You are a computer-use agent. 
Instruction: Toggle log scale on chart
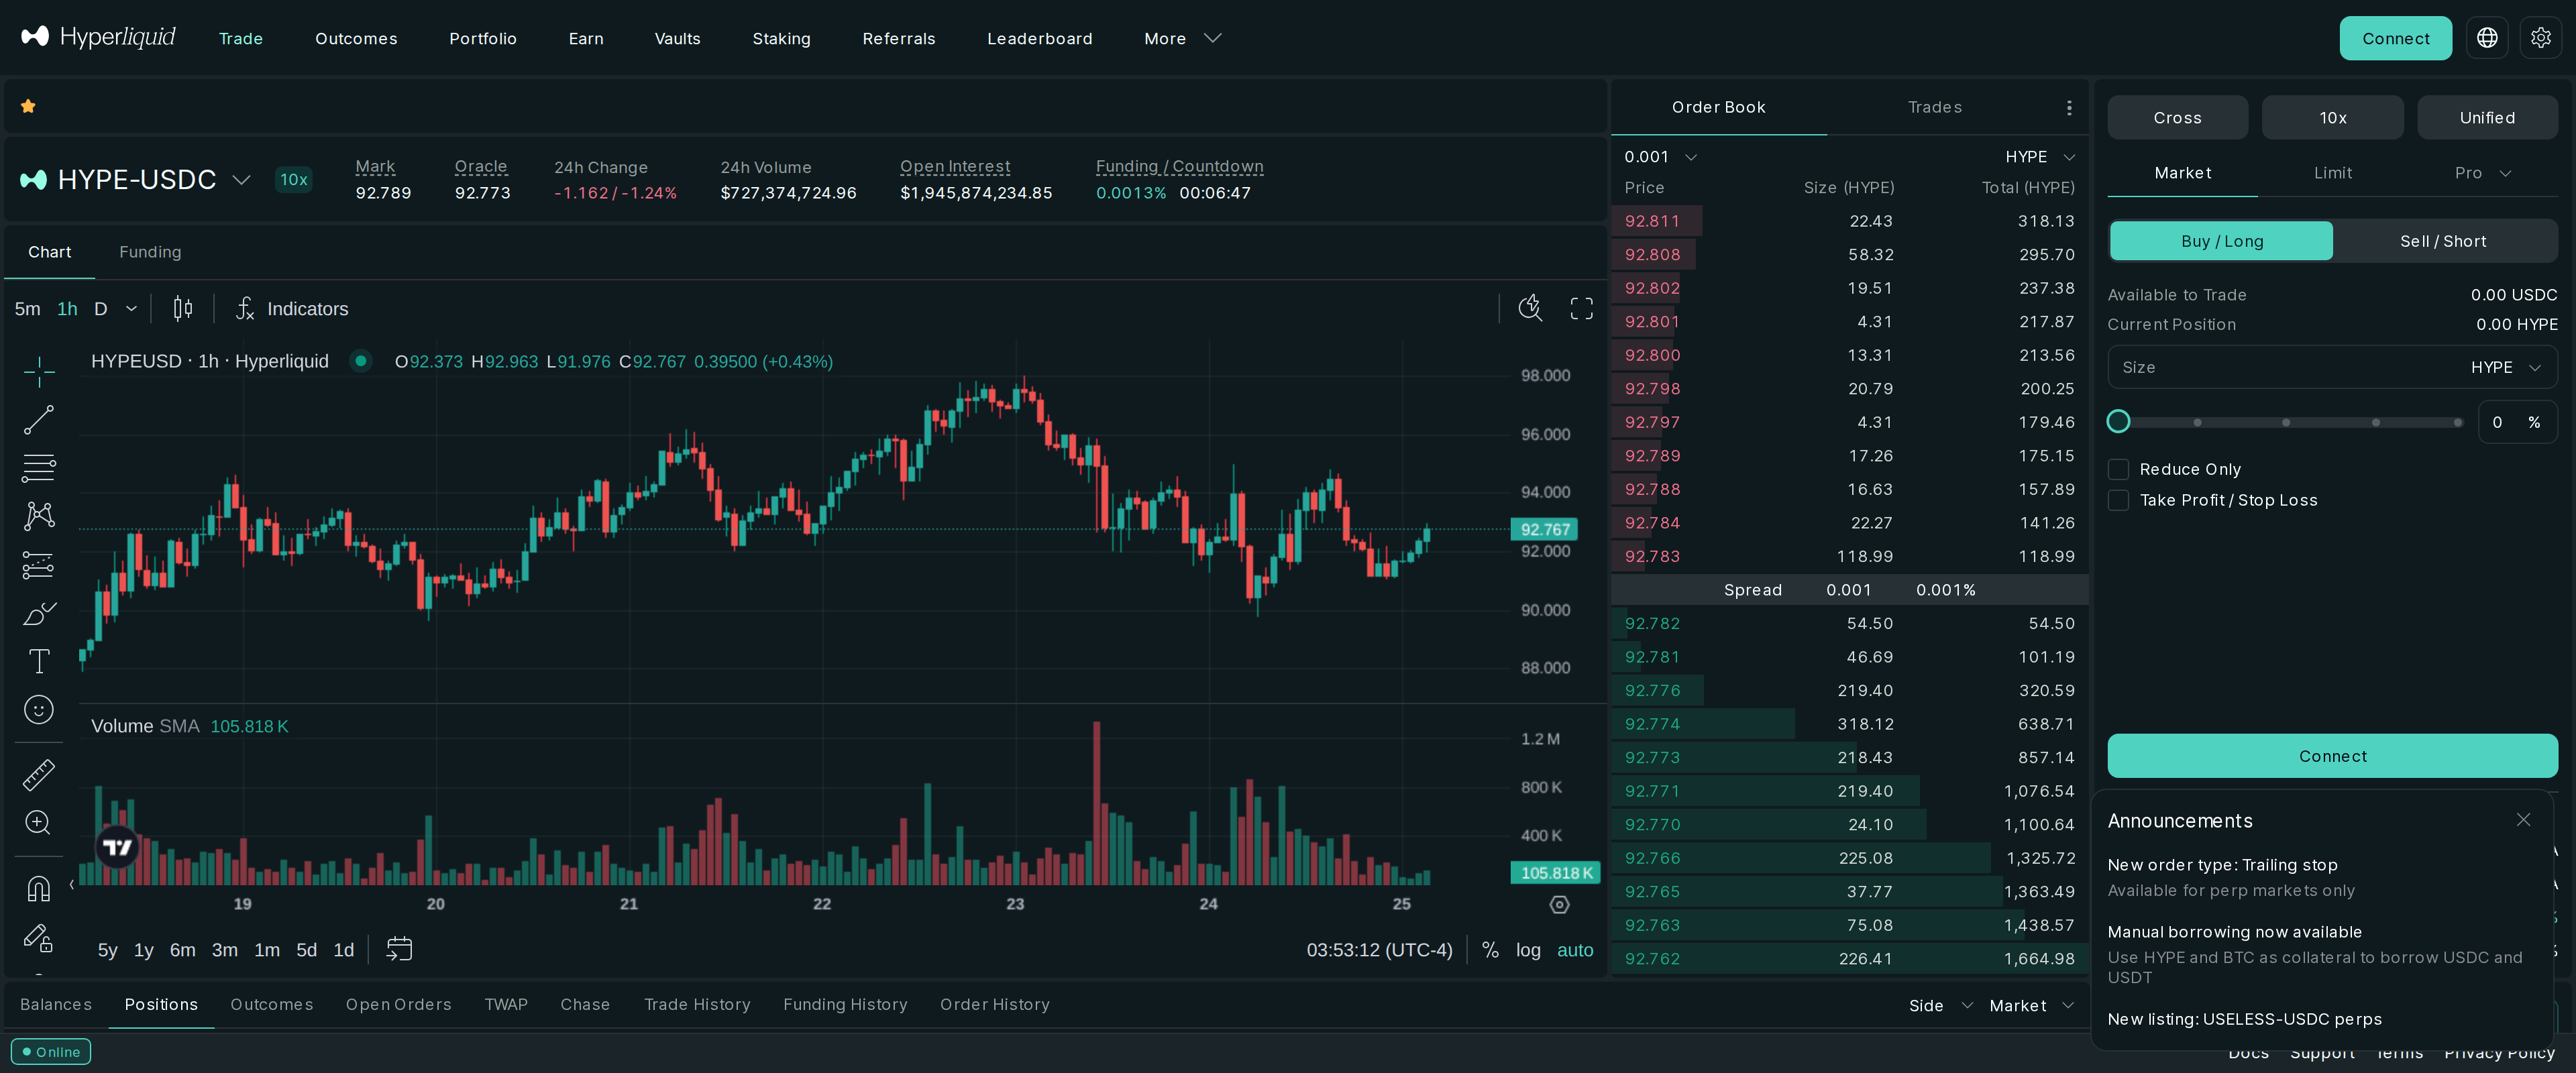point(1528,950)
